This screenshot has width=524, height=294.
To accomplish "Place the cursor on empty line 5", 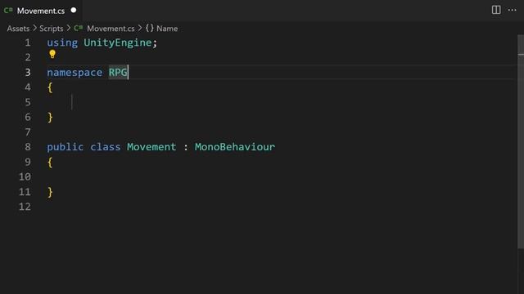I will [268, 102].
